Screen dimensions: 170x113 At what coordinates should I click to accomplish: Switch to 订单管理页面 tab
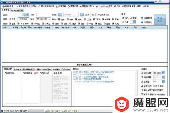click(17, 11)
